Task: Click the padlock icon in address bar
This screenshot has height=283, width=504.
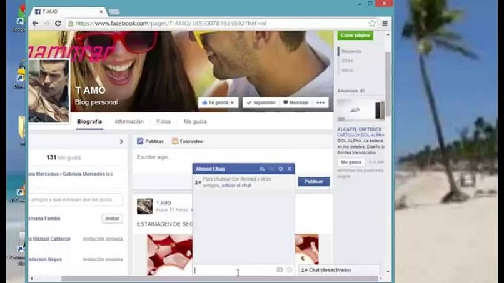Action: tap(71, 24)
